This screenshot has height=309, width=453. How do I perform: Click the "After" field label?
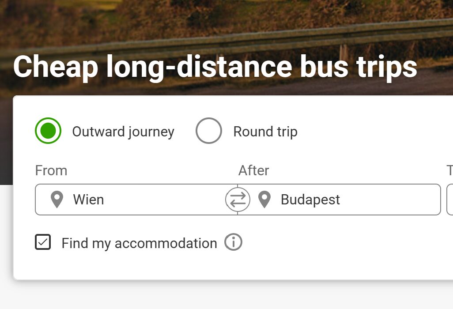(x=253, y=170)
